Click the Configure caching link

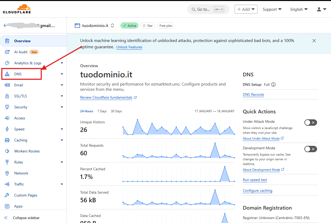258,191
